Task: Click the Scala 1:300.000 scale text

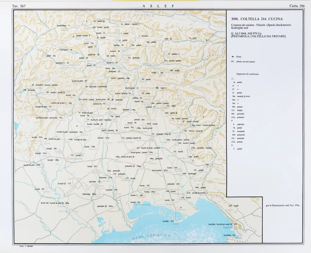Action: [x=26, y=246]
